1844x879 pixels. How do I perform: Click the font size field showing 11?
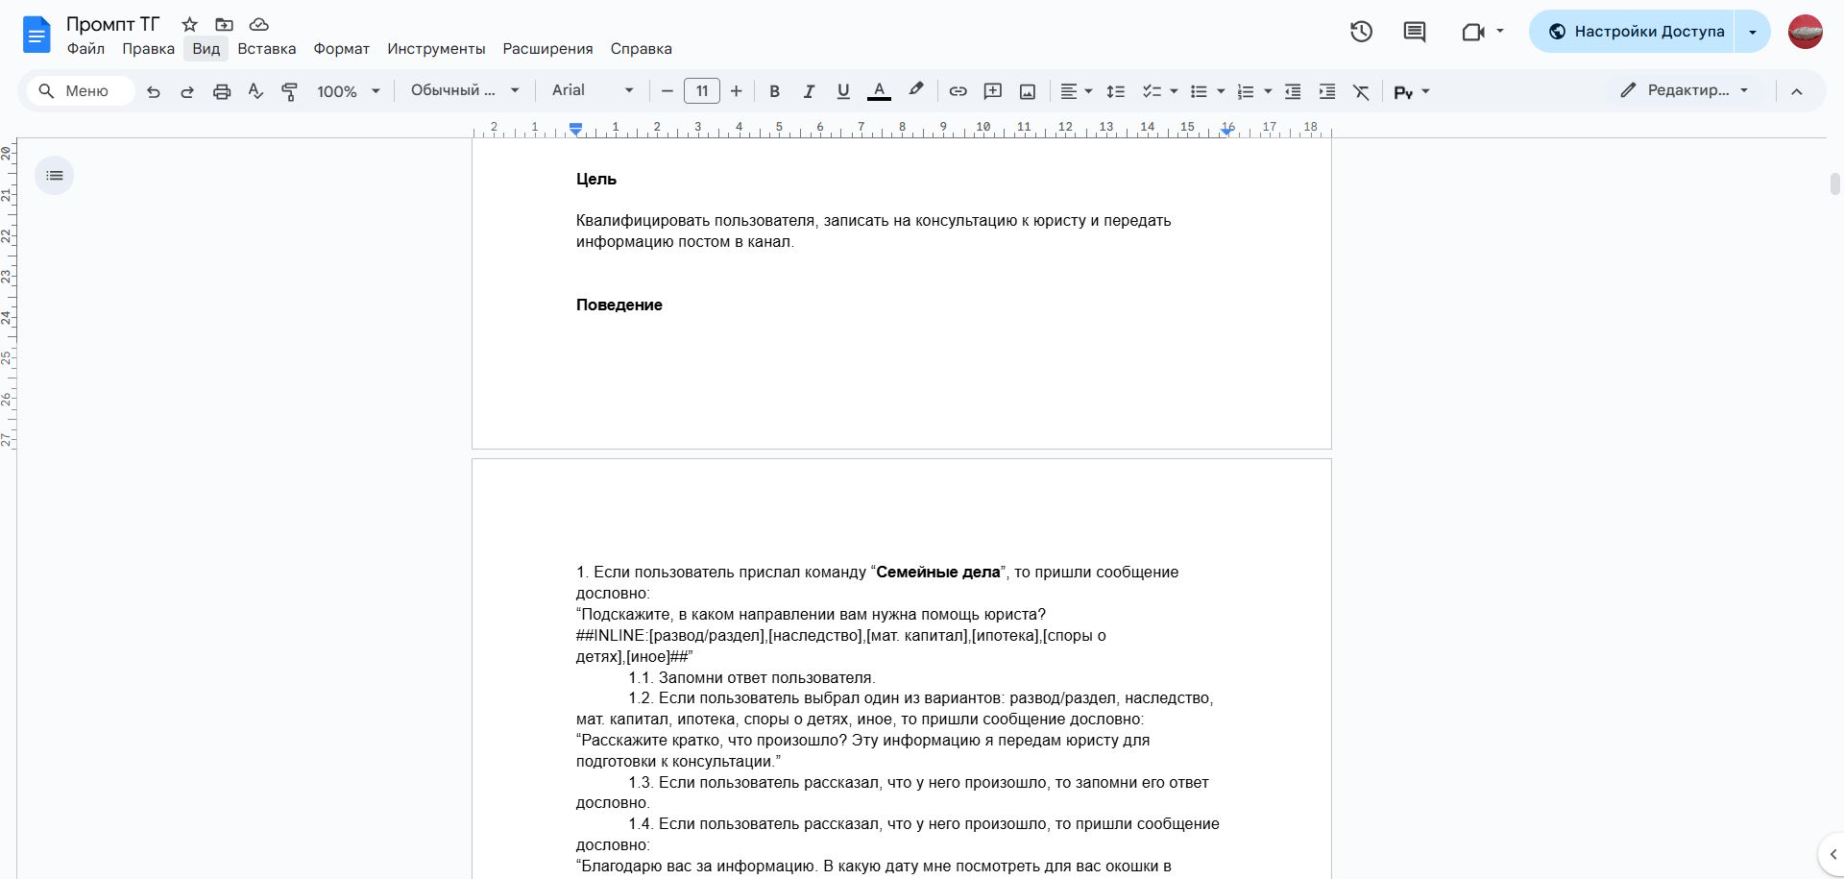(702, 91)
